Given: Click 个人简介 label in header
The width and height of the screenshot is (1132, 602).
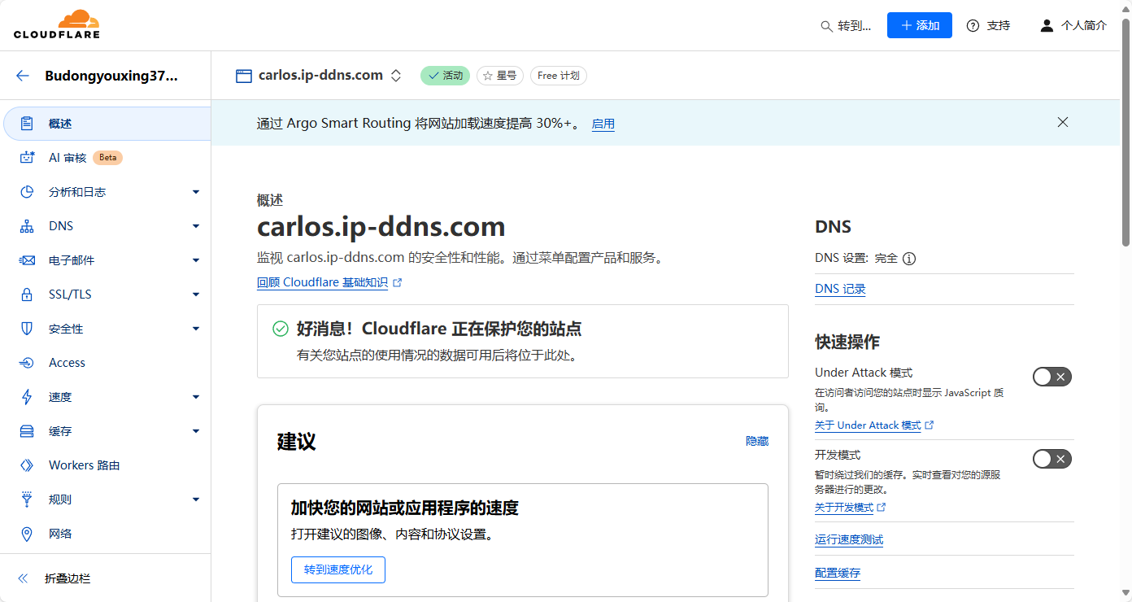Looking at the screenshot, I should [x=1084, y=26].
